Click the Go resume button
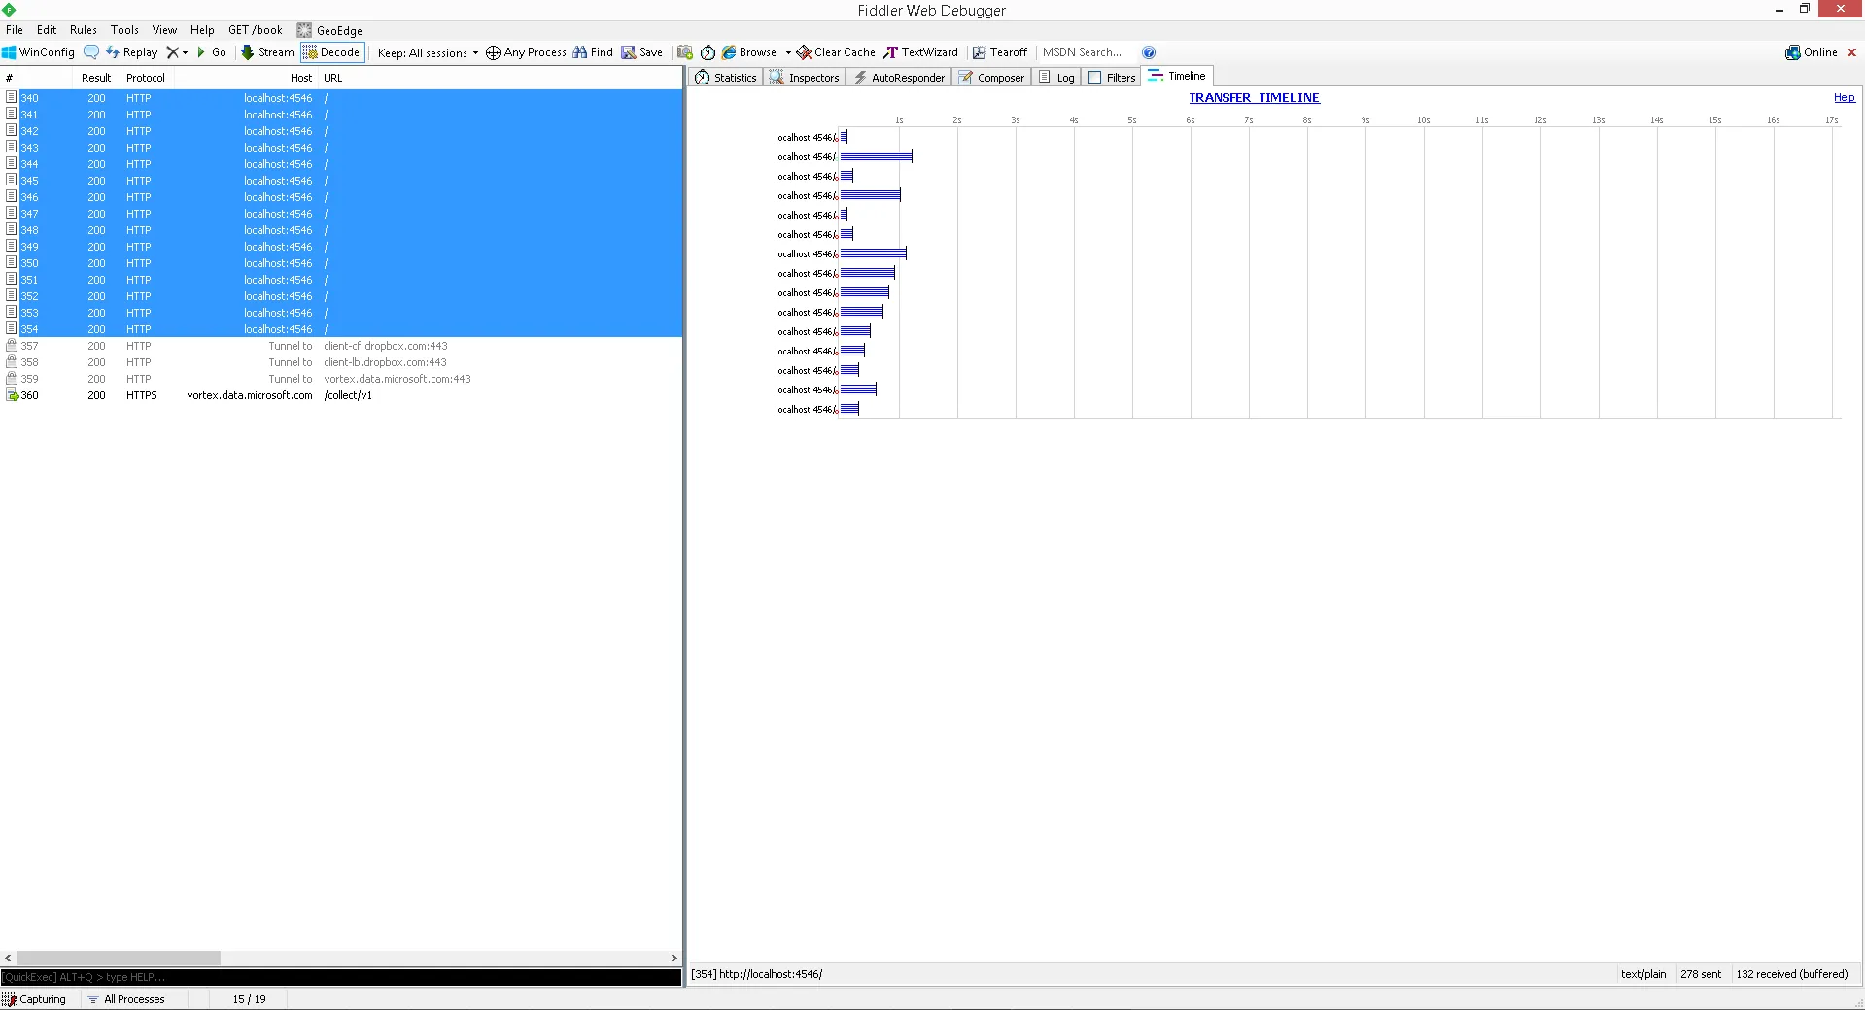 pos(212,52)
